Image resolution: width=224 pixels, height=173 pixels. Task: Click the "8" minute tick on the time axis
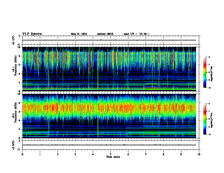(163, 154)
